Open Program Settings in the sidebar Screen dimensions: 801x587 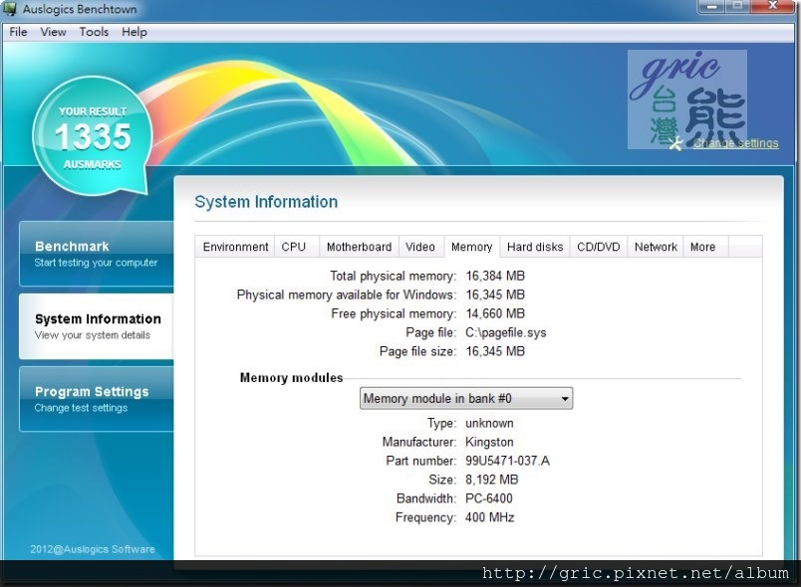tap(96, 399)
